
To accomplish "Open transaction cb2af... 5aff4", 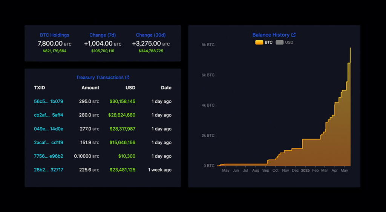I will pyautogui.click(x=49, y=115).
